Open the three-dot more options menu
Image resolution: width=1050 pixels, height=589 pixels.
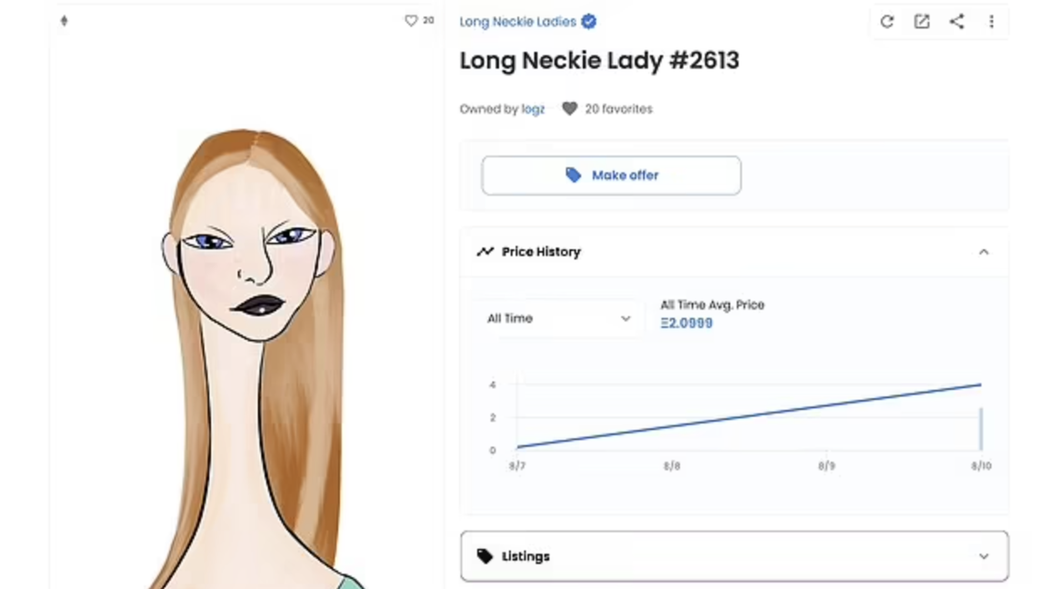(x=991, y=22)
